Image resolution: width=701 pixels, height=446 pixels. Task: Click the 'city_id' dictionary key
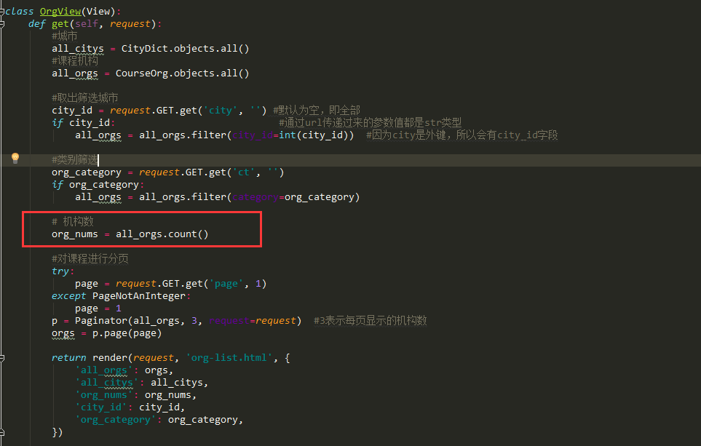(101, 407)
